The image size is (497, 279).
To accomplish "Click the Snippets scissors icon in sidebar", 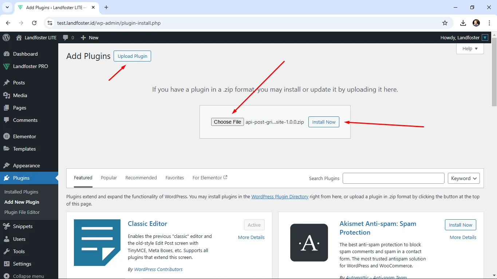I will [7, 226].
